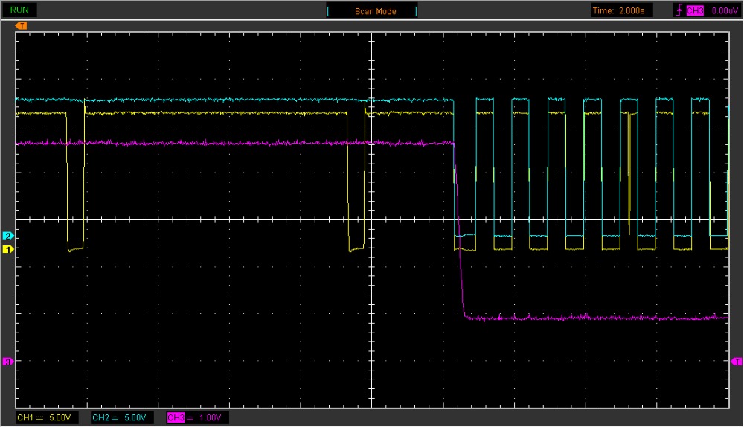Select the CH1 channel label
This screenshot has height=427, width=744.
(25, 418)
